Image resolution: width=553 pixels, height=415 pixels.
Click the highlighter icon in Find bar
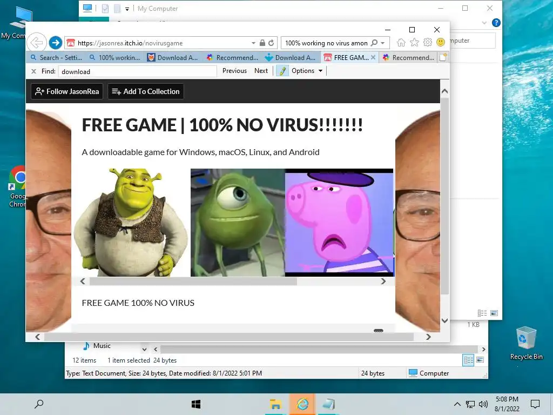pos(282,71)
